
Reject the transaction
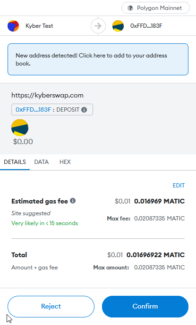pyautogui.click(x=51, y=307)
